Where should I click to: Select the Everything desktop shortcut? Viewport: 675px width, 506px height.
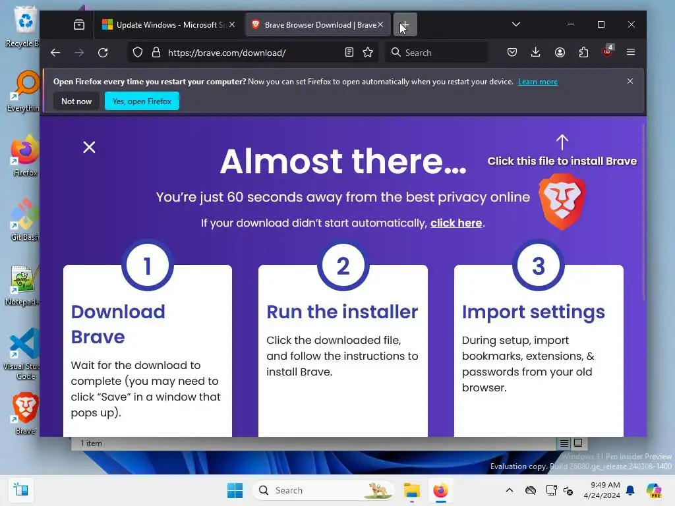22,91
